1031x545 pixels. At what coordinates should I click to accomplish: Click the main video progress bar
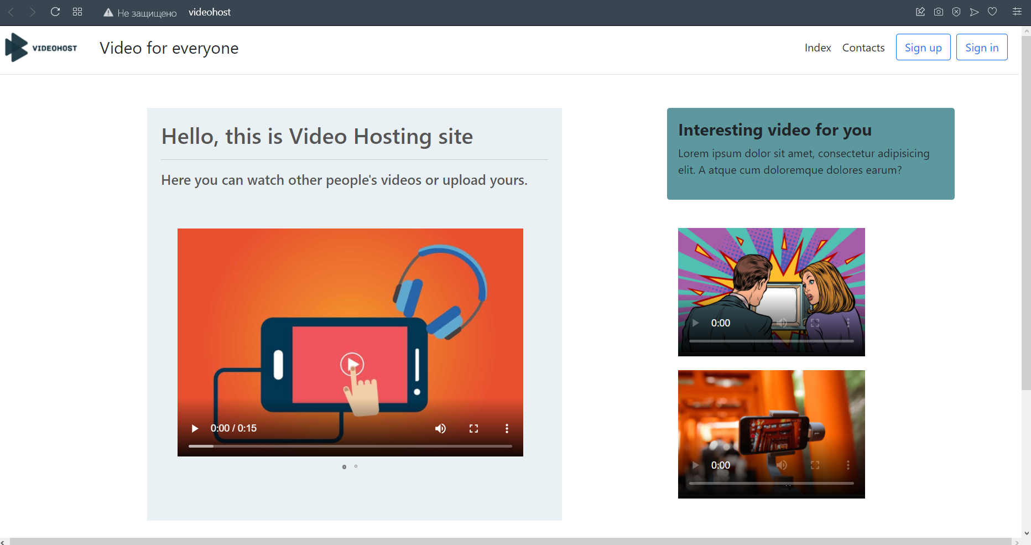(350, 446)
